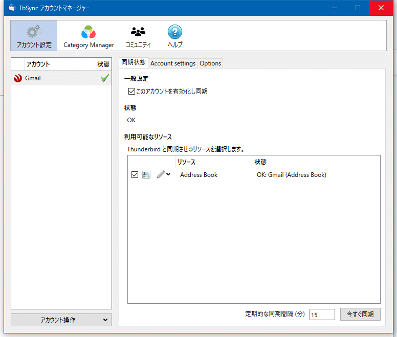Click the address book card icon
Viewport: 397px width, 337px height.
[146, 174]
